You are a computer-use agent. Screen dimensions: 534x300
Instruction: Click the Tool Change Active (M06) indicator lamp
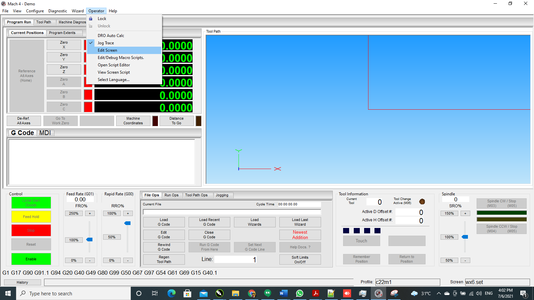click(422, 201)
